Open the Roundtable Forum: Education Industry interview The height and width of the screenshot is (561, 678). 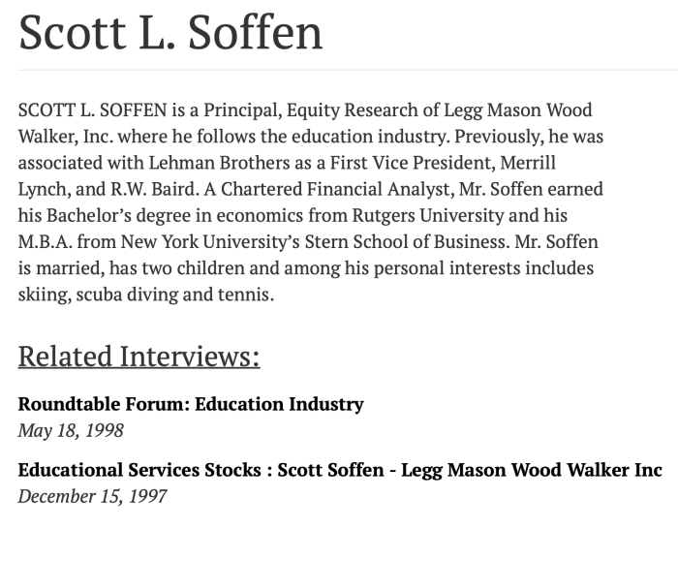tap(191, 404)
